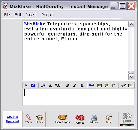The width and height of the screenshot is (138, 130).
Task: Click the blue text color A icon
Action: [26, 85]
